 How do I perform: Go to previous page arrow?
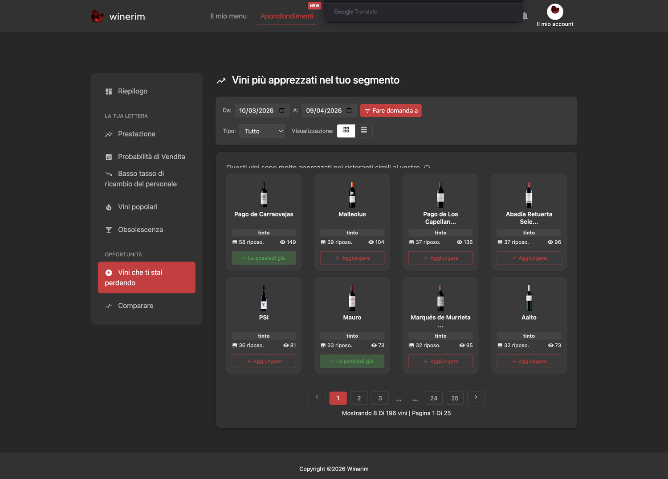(x=317, y=398)
